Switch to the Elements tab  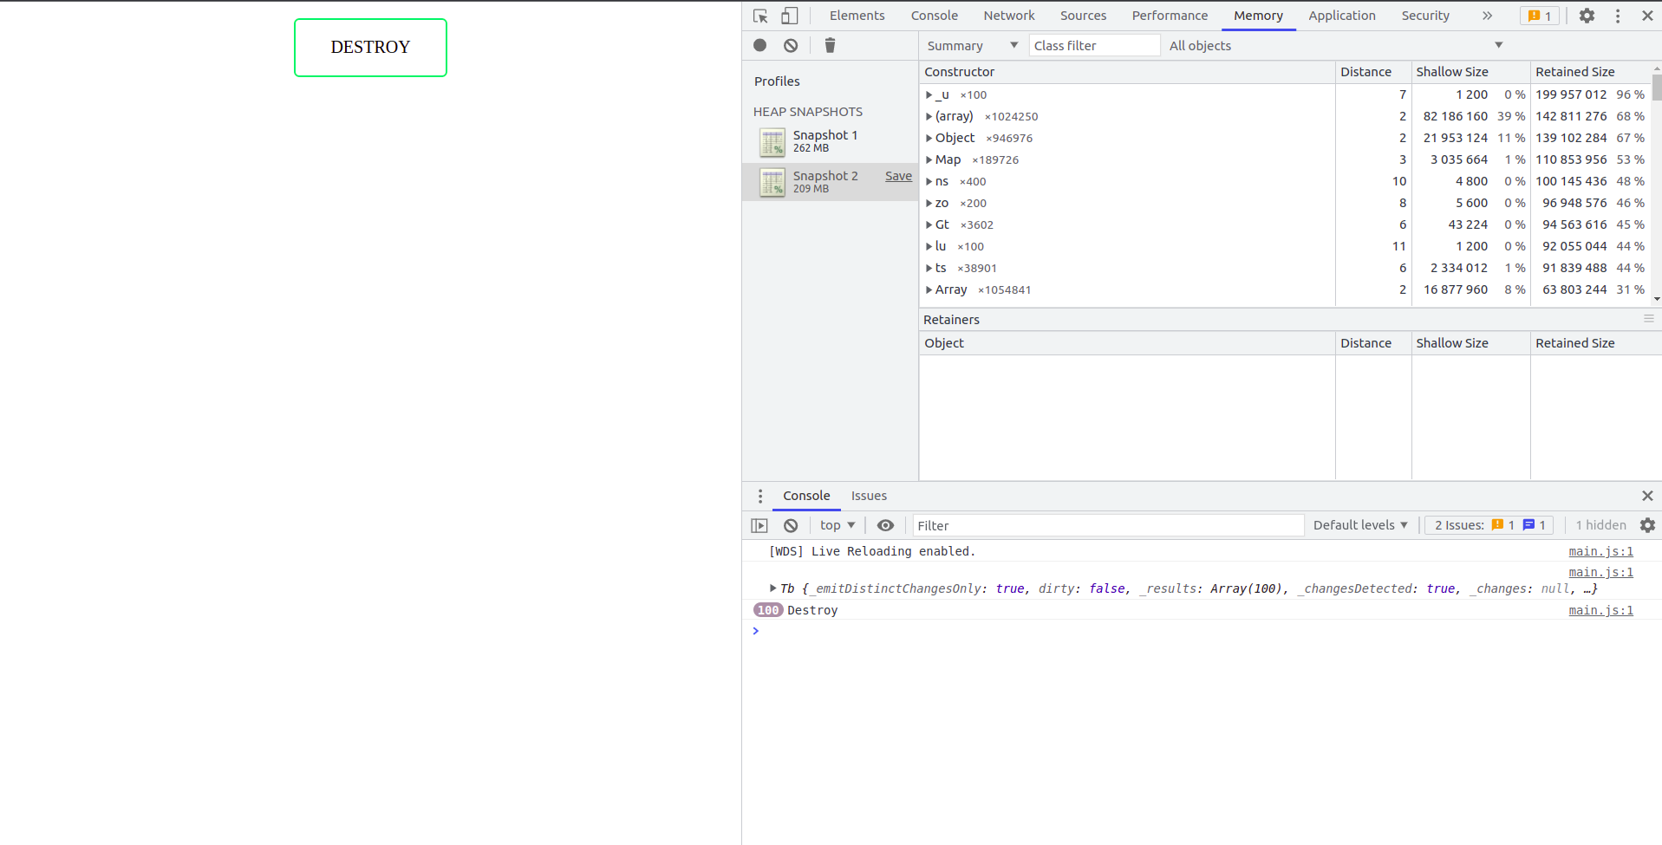(857, 16)
